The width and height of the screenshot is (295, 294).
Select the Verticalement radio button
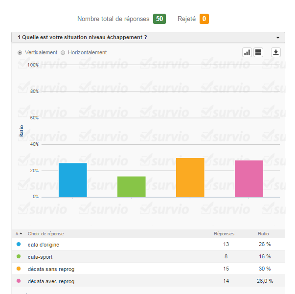pos(20,53)
